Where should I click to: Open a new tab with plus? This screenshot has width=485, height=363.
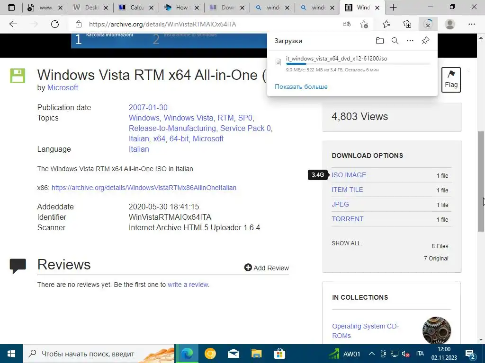click(x=393, y=8)
